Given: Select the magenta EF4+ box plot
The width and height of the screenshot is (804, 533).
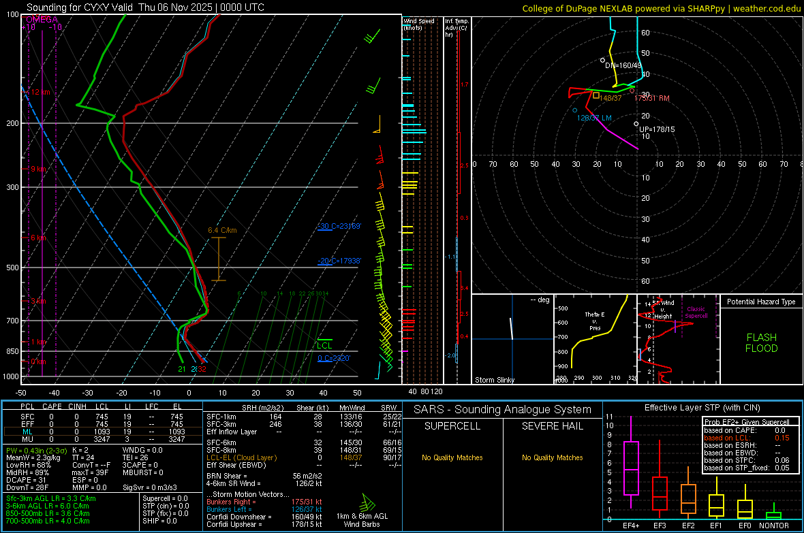Looking at the screenshot, I should click(x=631, y=462).
